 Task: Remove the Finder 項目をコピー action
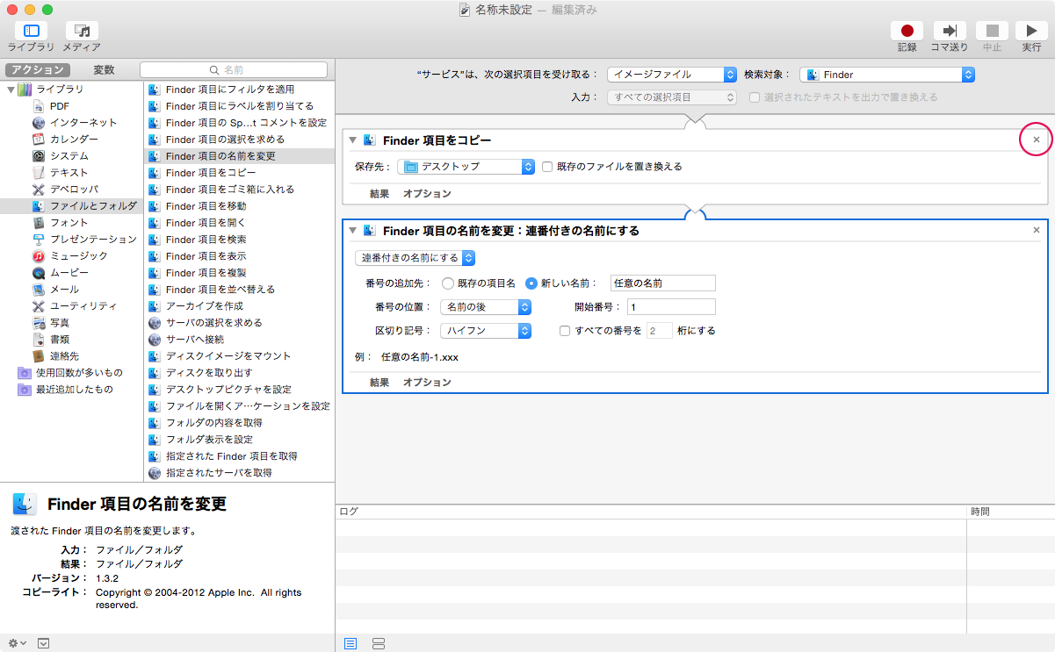[1037, 140]
